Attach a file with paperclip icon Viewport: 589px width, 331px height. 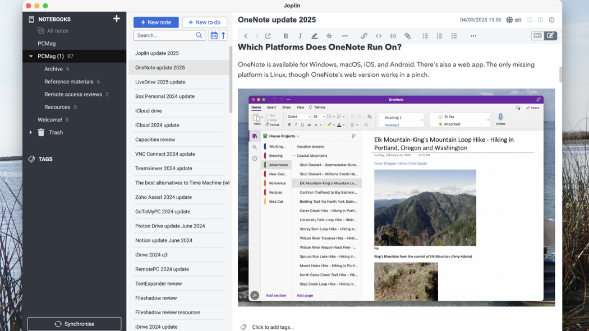point(408,36)
